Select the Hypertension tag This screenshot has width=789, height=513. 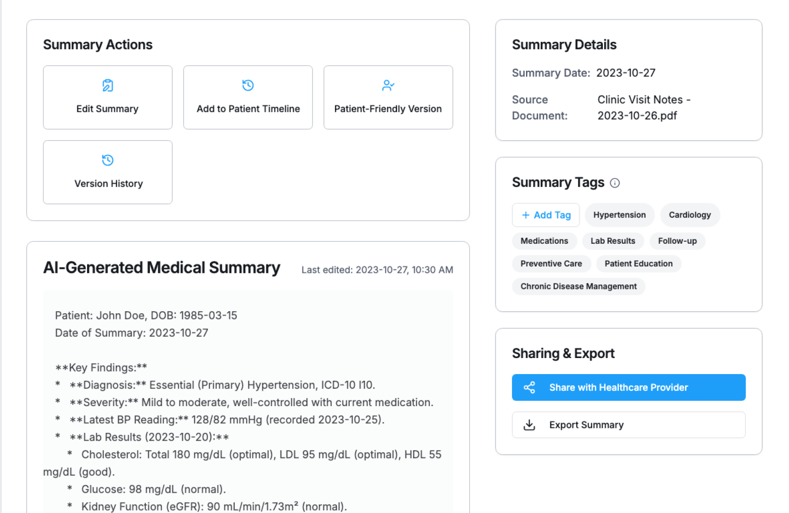point(619,215)
